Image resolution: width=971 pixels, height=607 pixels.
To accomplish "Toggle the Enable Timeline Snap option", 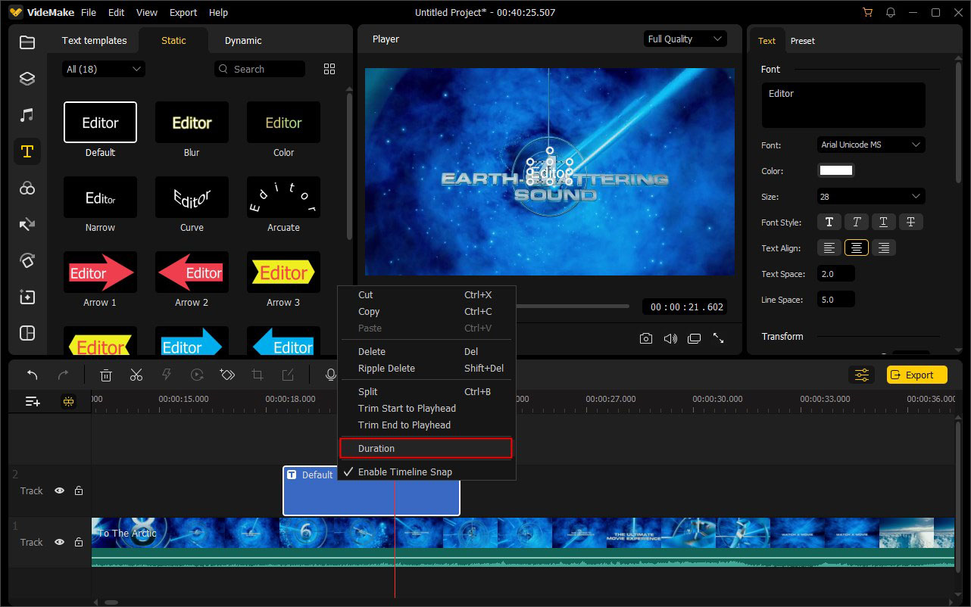I will point(404,472).
